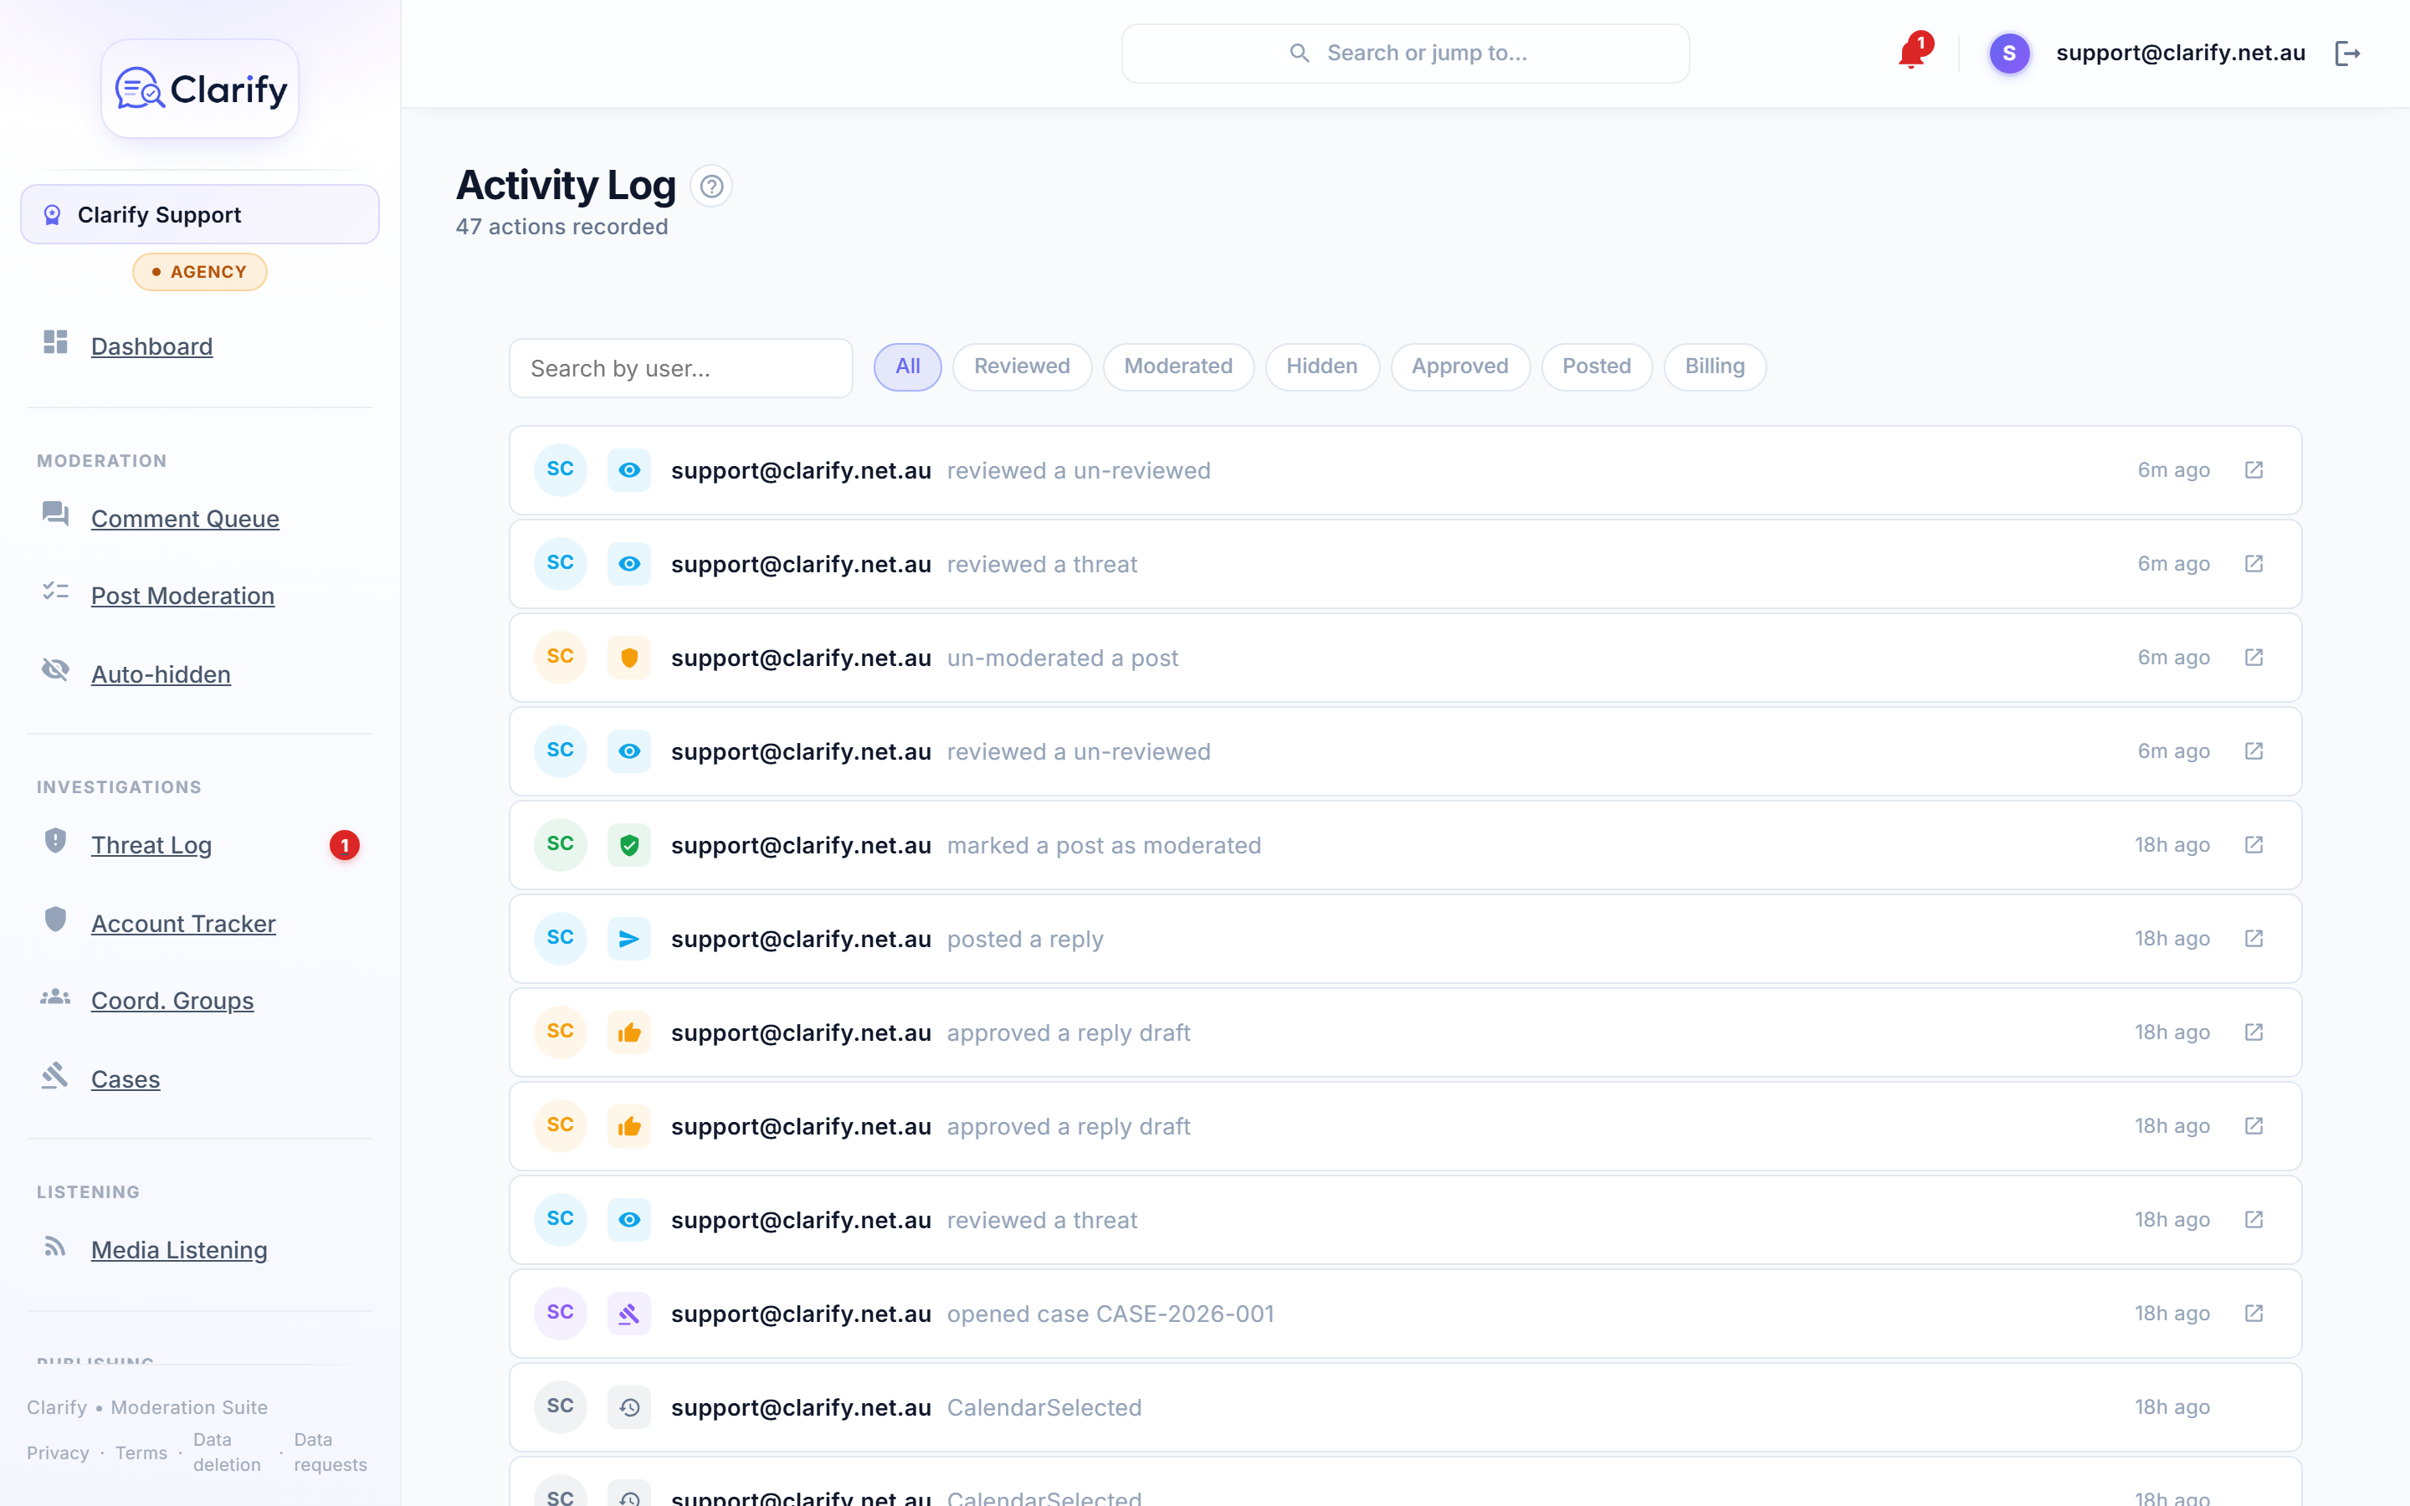Open external link for 'posted a reply' row

(2254, 938)
